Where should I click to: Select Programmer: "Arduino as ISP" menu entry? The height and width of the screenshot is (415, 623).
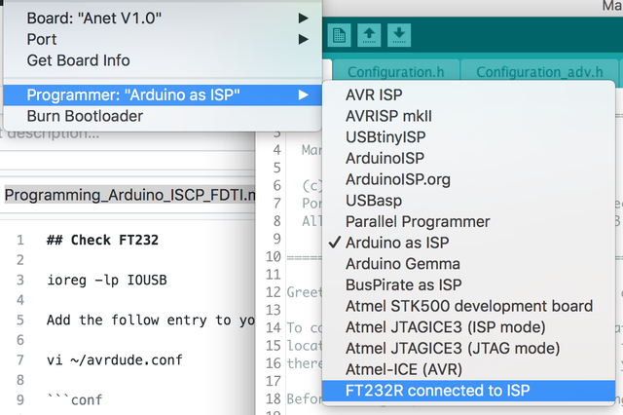pos(163,95)
